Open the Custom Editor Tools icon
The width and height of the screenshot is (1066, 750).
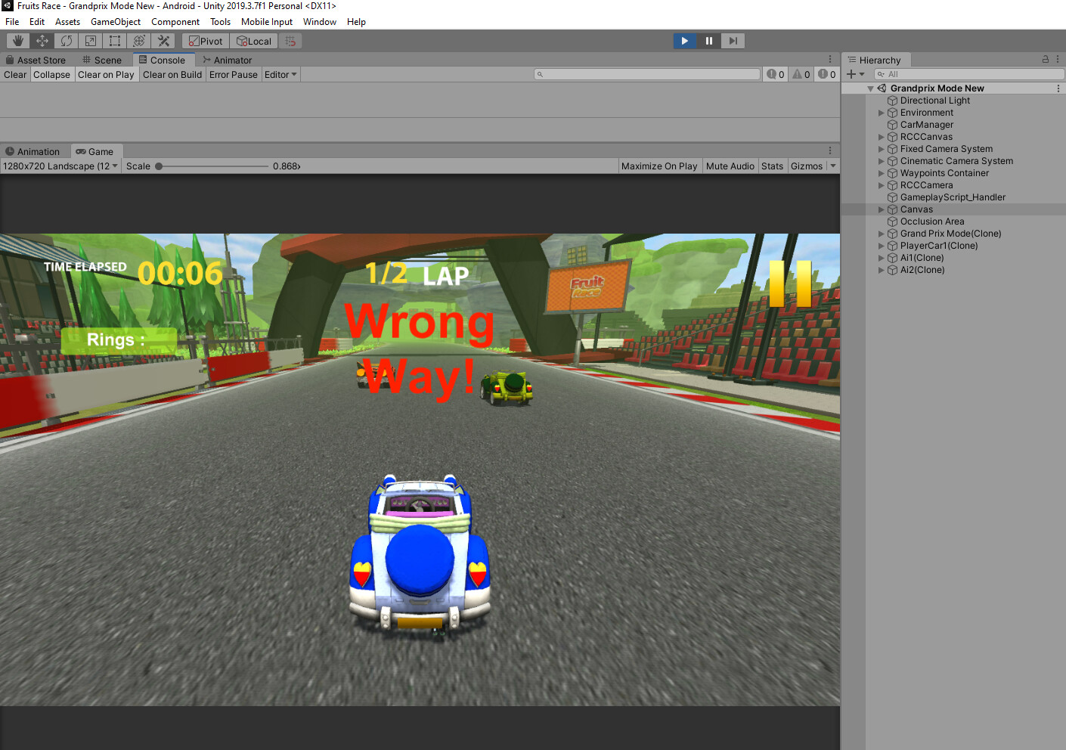163,41
